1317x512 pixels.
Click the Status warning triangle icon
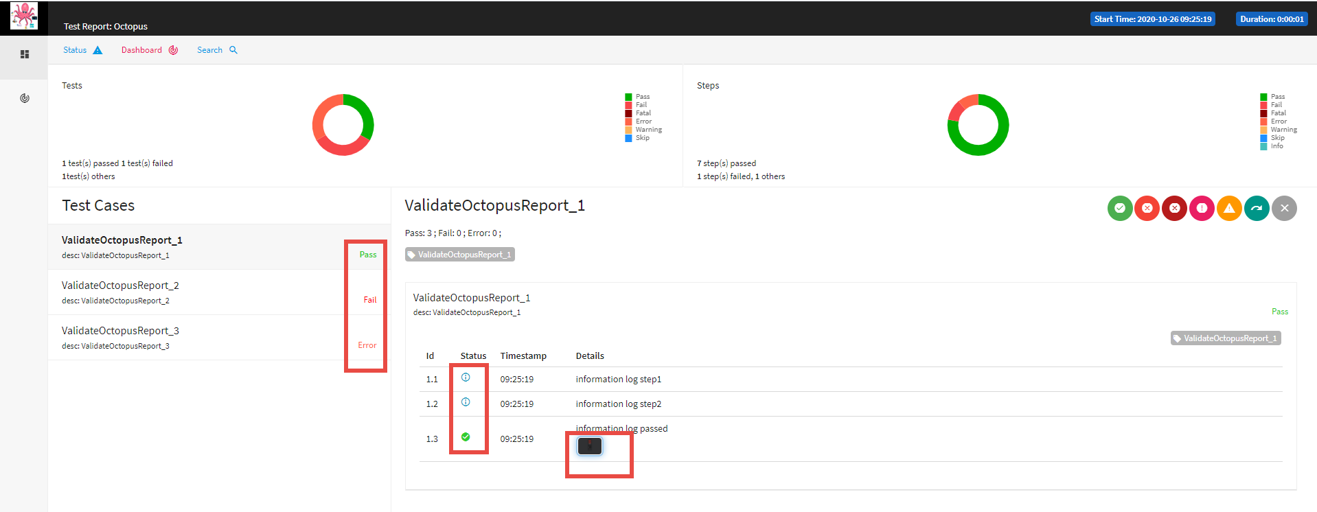(98, 50)
